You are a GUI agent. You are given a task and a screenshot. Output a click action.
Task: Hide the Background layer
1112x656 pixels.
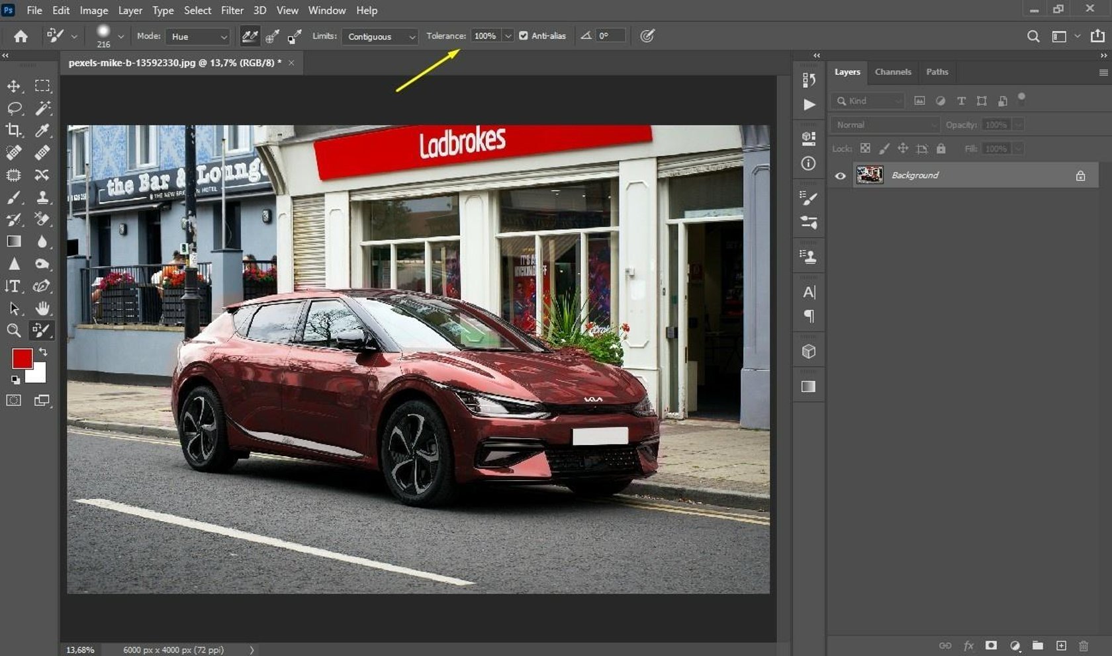840,175
